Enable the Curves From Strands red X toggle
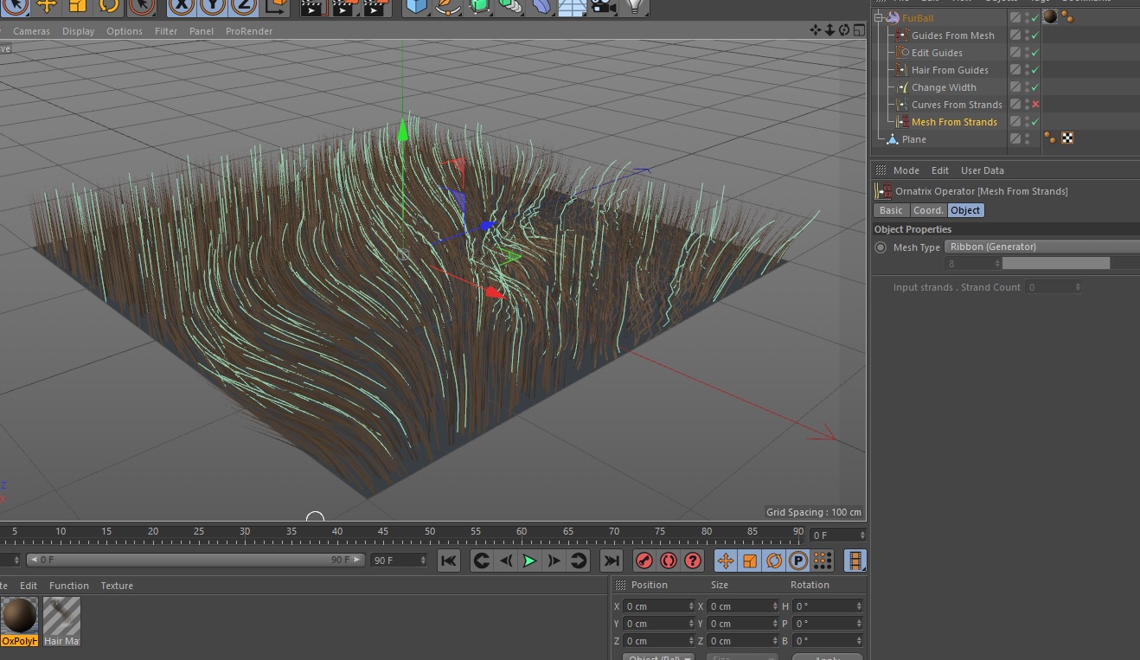Viewport: 1140px width, 660px height. click(1035, 105)
